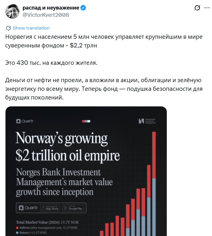The width and height of the screenshot is (212, 236).
Task: Click the tweet line Это 430 тыс.
Action: pos(52,63)
